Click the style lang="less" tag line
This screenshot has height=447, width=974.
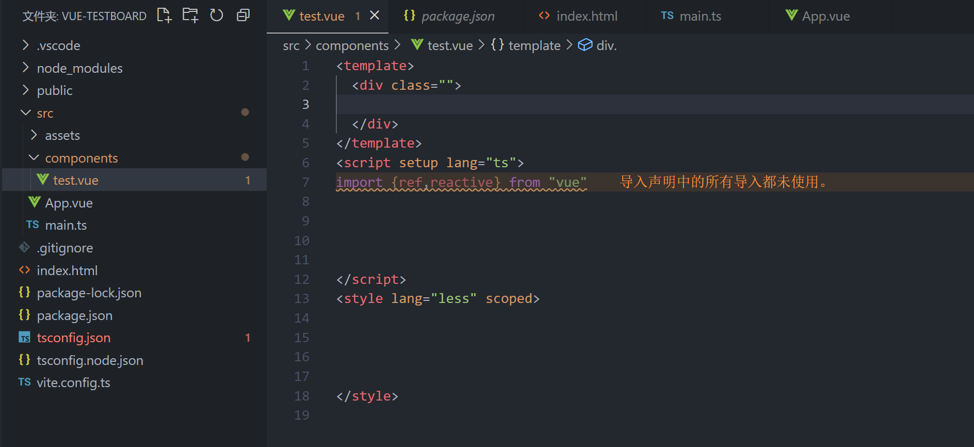coord(437,299)
